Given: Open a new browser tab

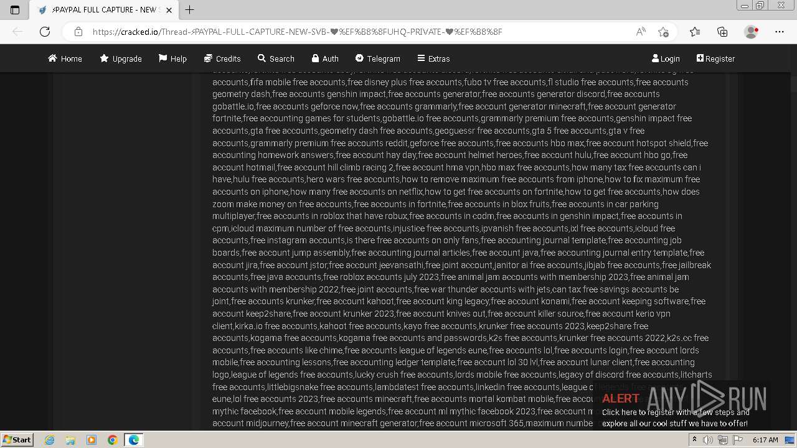Looking at the screenshot, I should pos(190,9).
